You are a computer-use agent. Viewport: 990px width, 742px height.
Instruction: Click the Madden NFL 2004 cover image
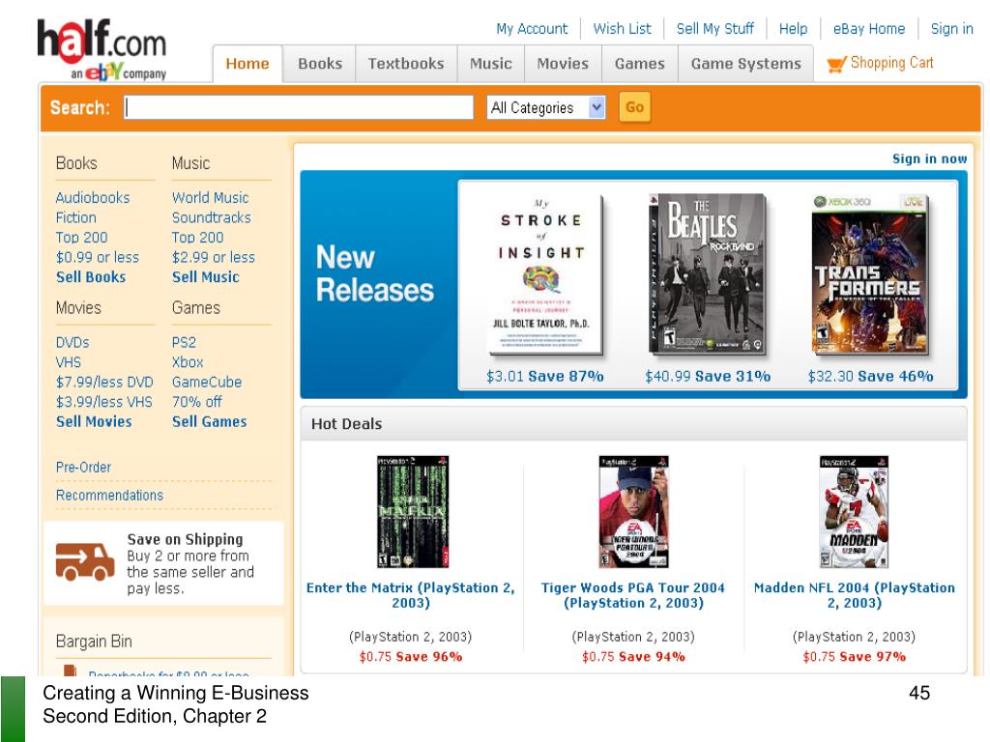click(x=854, y=512)
